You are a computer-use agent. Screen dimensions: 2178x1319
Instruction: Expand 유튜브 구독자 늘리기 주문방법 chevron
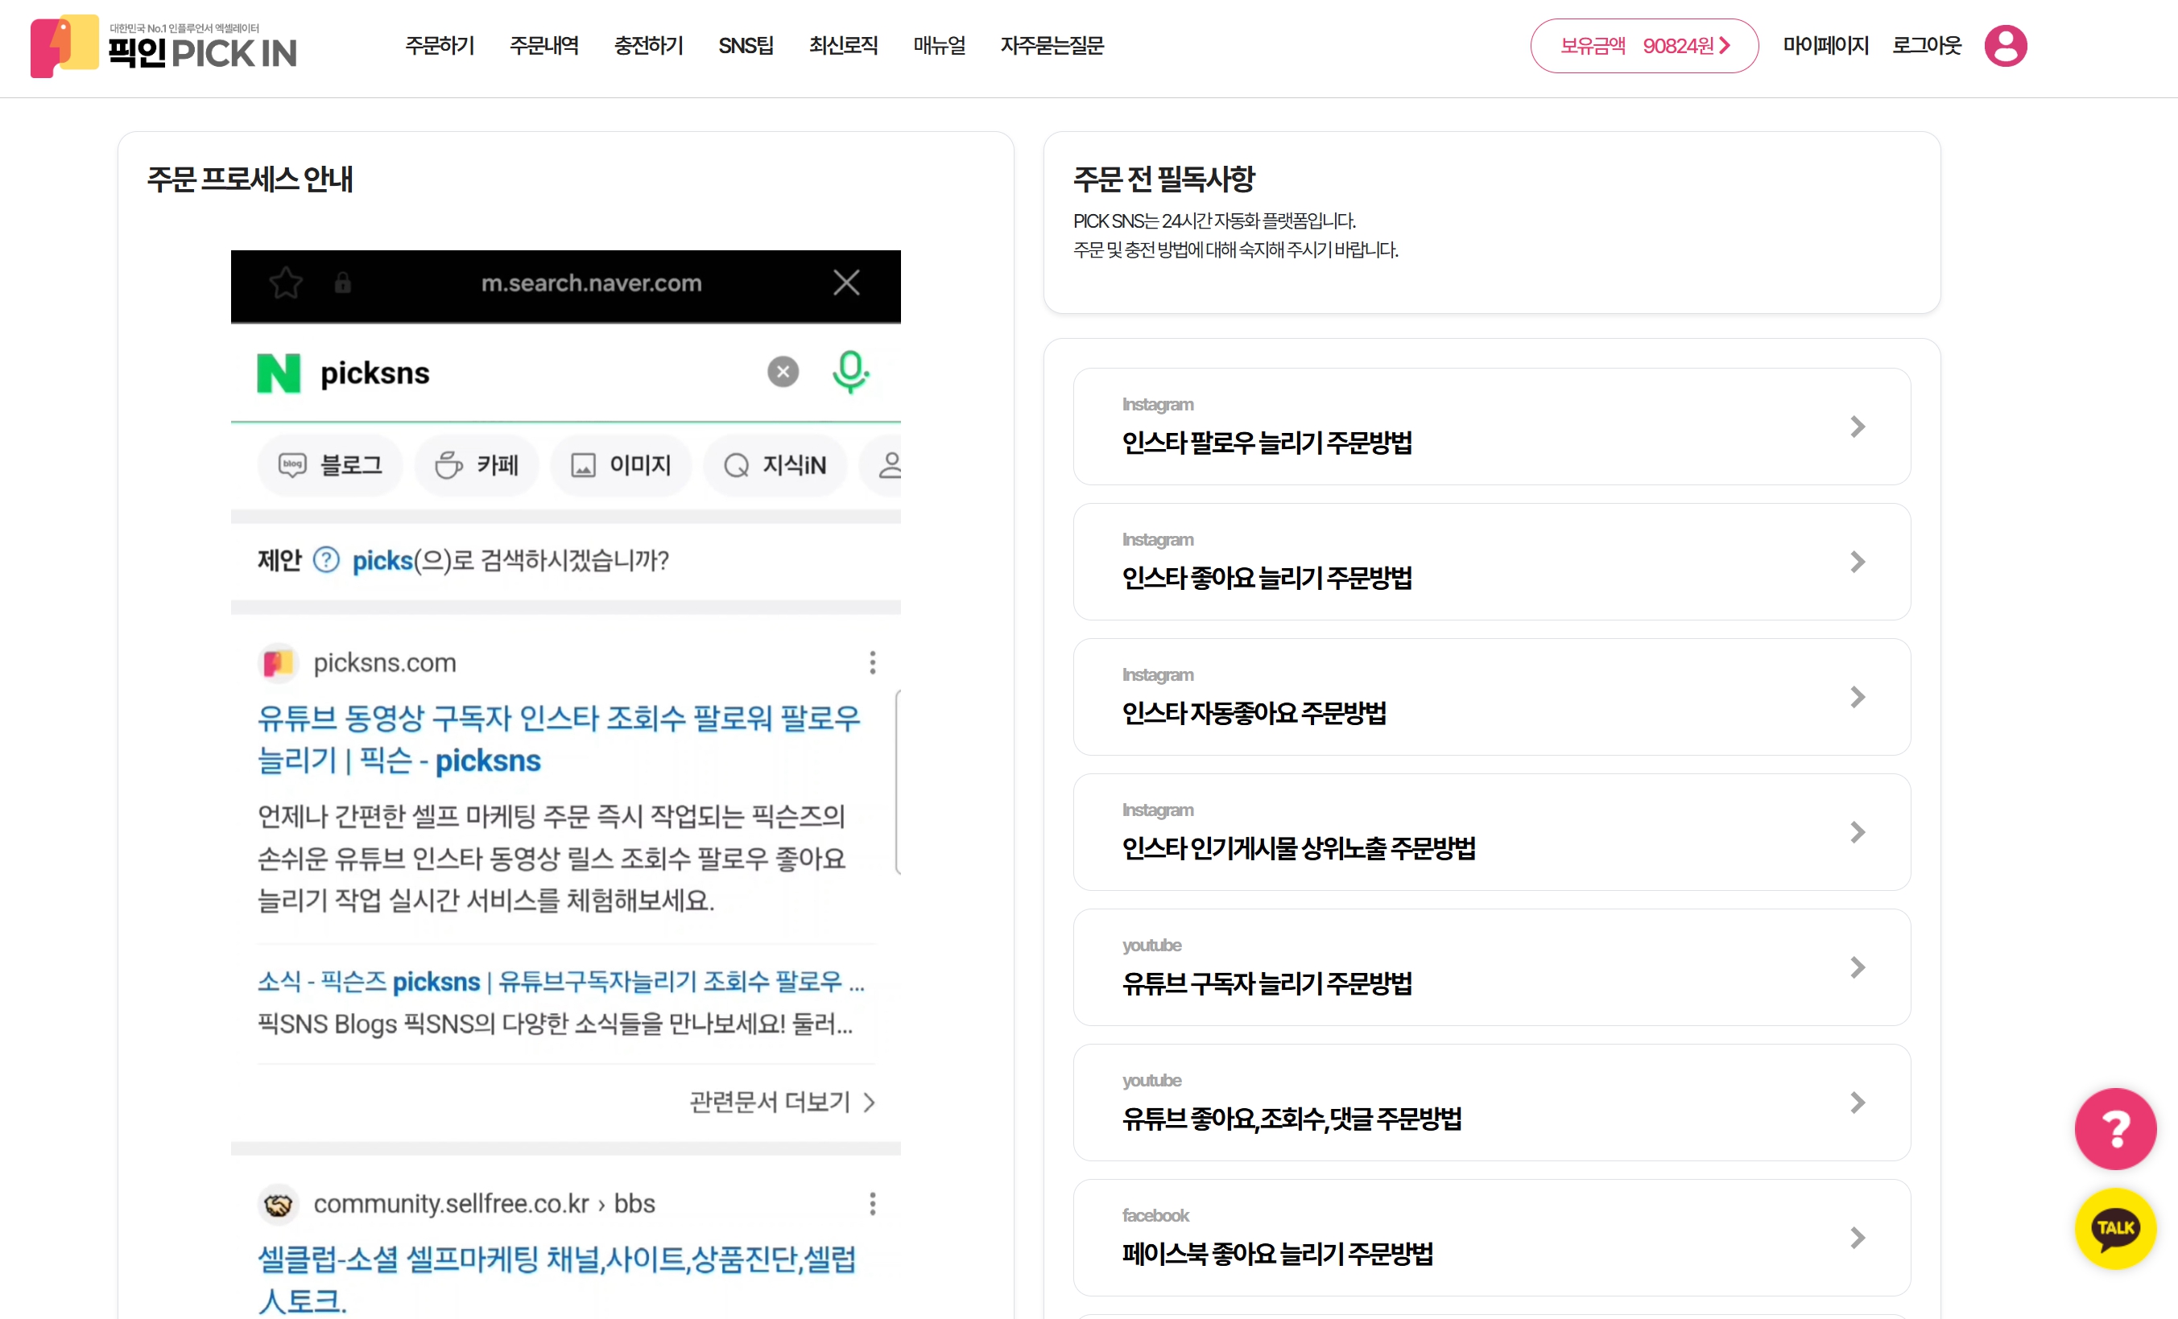pos(1857,967)
